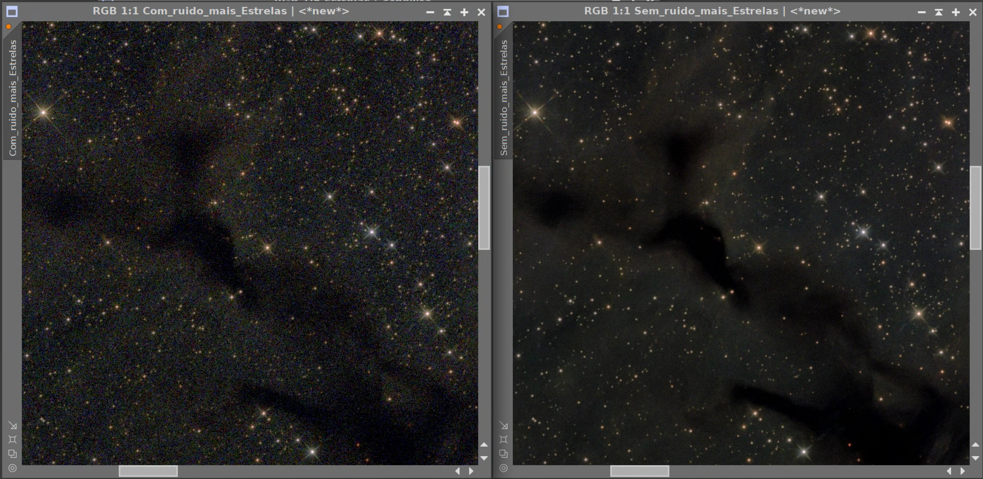Click the up scroll arrow in Sem_ruido window

point(976,444)
